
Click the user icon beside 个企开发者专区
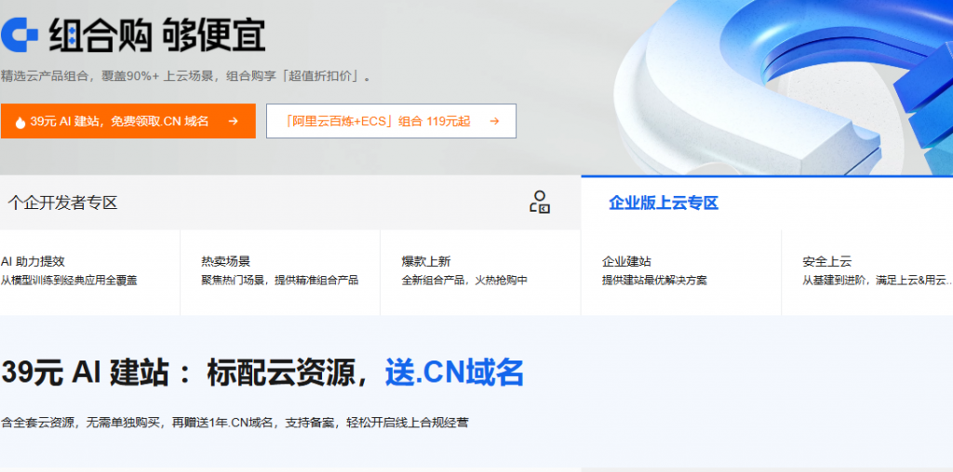540,203
